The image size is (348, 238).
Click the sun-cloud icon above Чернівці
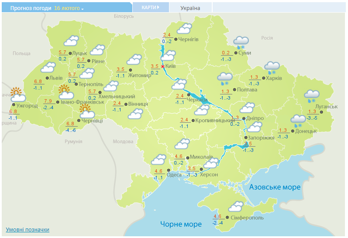pos(87,112)
